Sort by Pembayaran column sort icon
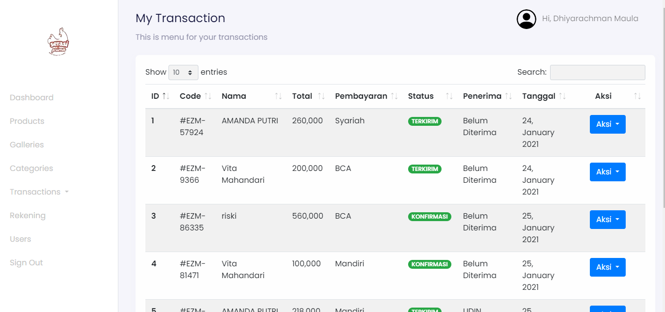This screenshot has height=312, width=665. (394, 96)
